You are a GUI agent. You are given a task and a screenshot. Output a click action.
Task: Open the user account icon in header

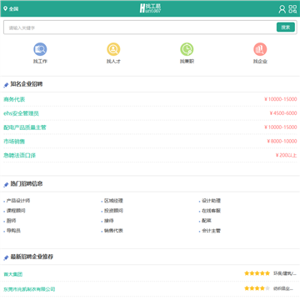pyautogui.click(x=282, y=9)
